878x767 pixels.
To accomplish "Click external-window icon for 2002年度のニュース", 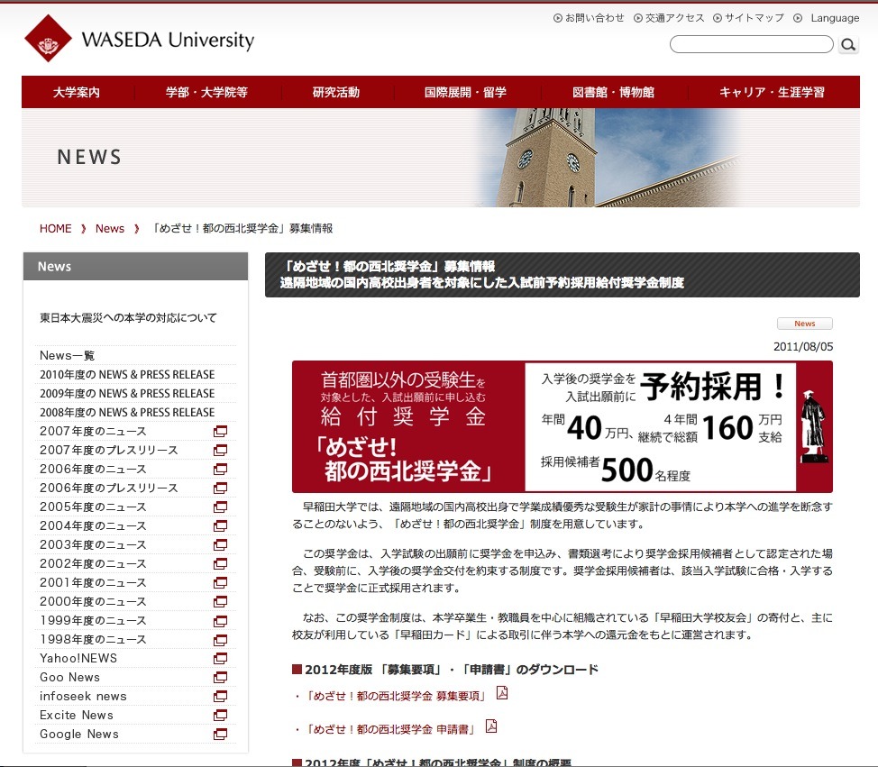I will coord(221,564).
